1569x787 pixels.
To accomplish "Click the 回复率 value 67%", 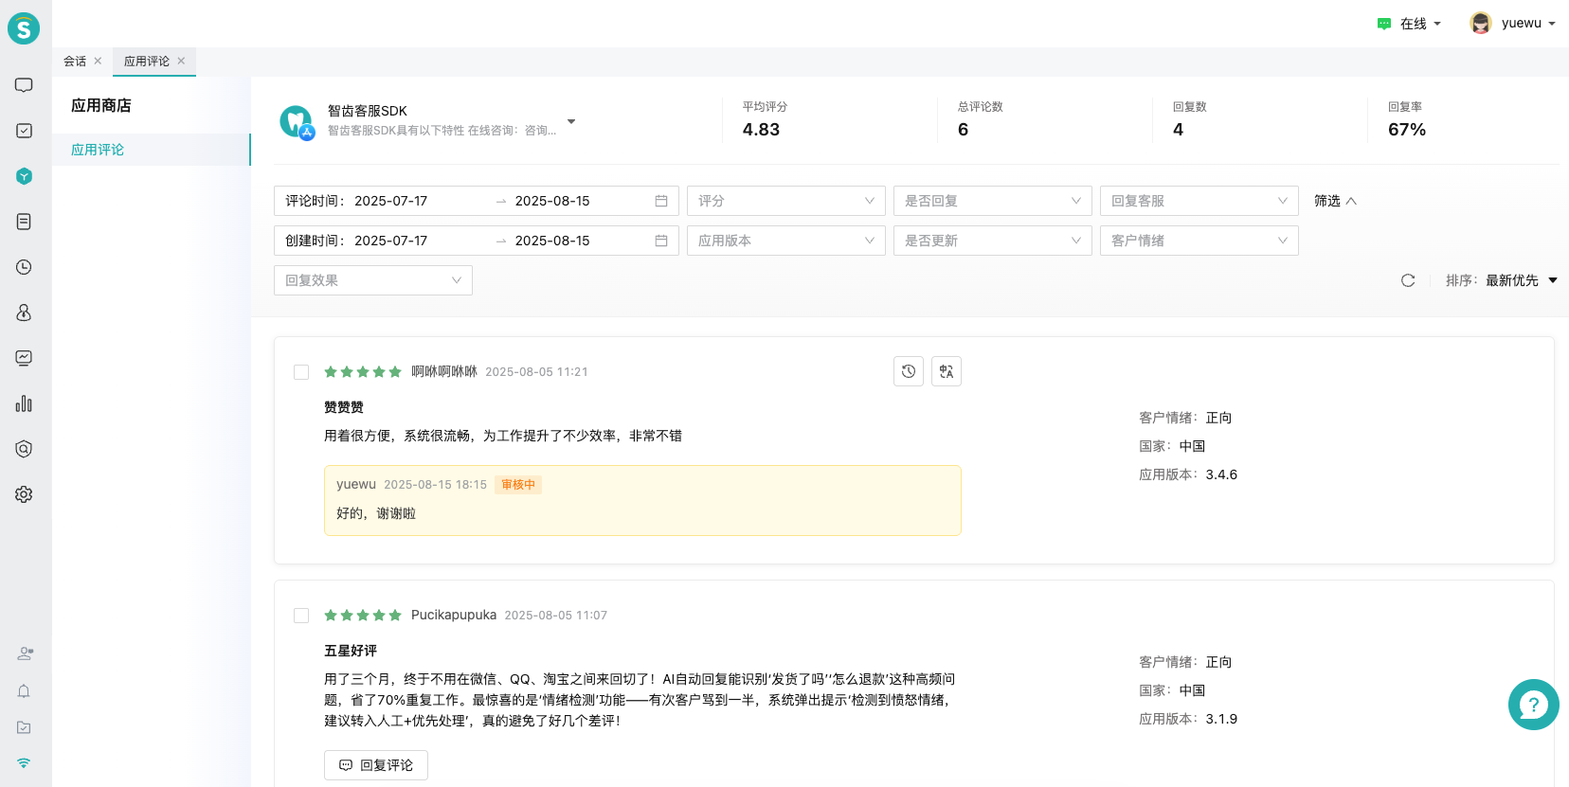I will click(x=1407, y=130).
